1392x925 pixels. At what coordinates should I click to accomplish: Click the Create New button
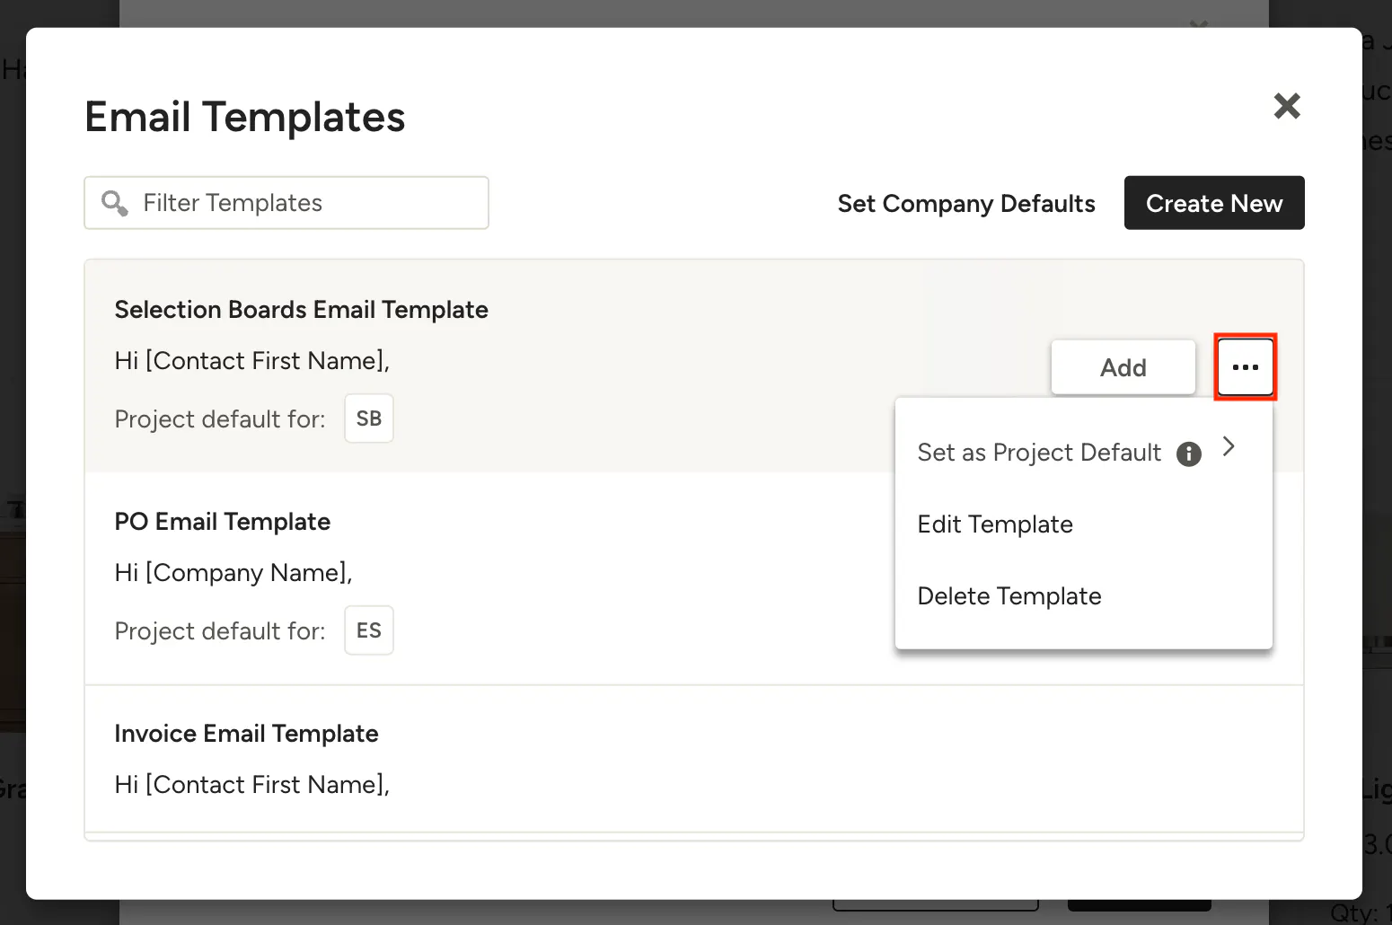(1214, 203)
